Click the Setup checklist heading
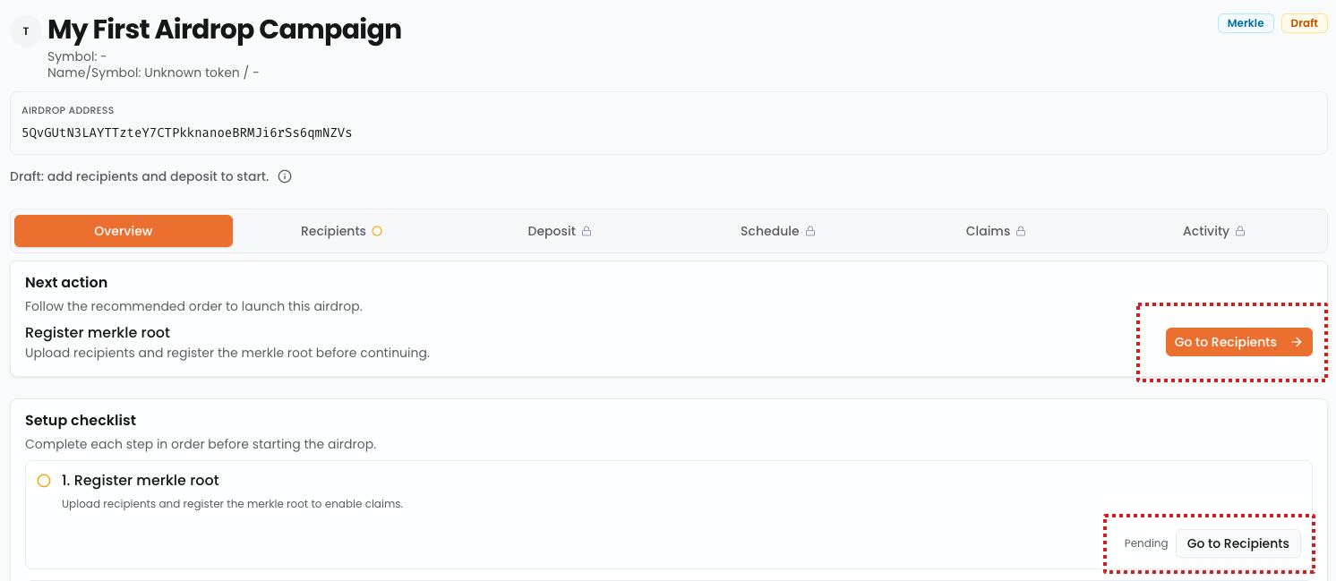The width and height of the screenshot is (1336, 581). [81, 420]
